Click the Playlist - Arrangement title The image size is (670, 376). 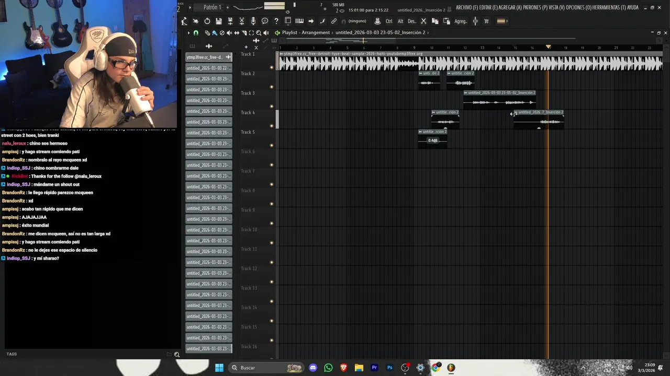306,32
